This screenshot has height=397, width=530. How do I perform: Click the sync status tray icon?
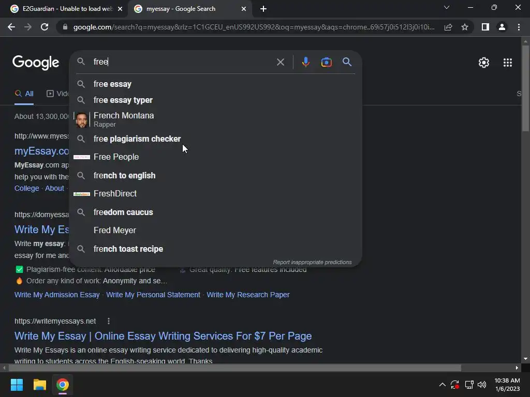(x=455, y=385)
